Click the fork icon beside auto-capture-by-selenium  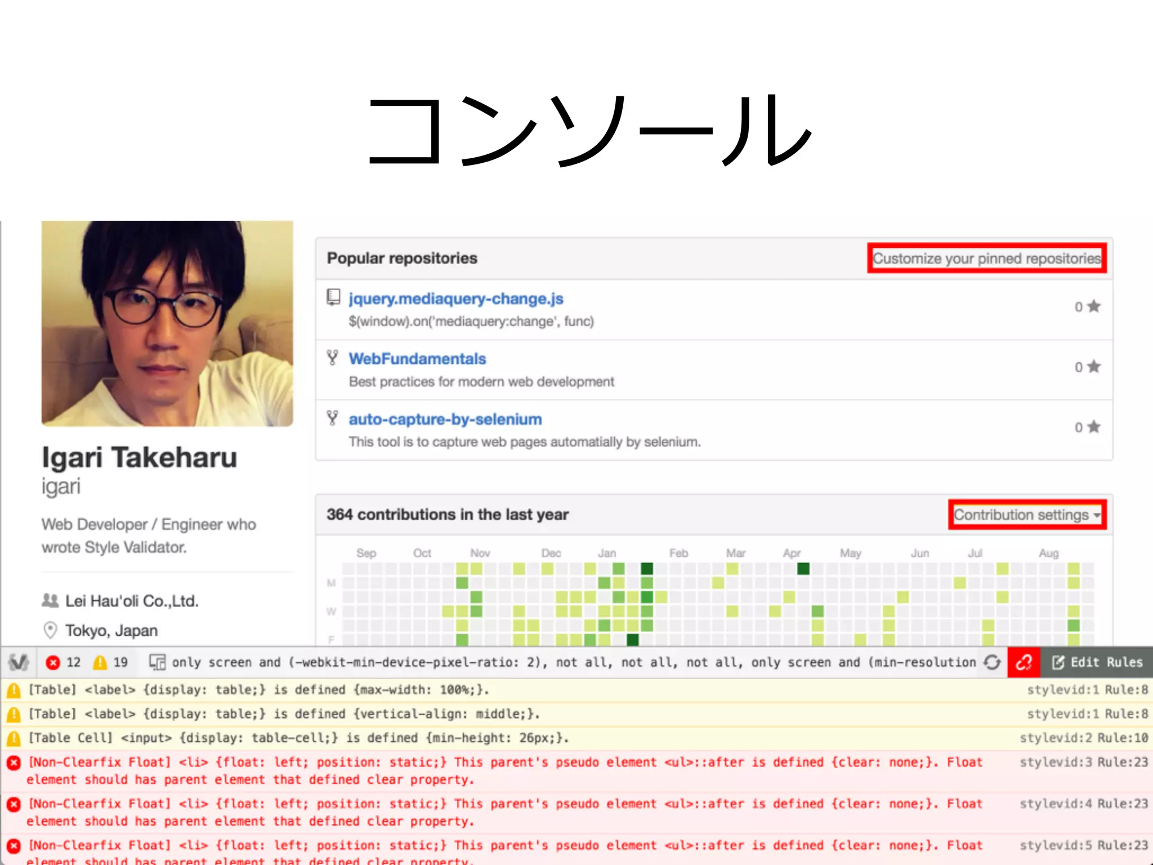[x=333, y=418]
